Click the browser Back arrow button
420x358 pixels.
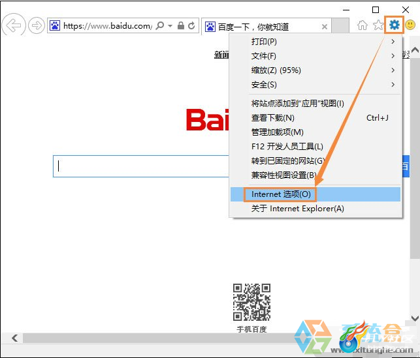(x=14, y=25)
